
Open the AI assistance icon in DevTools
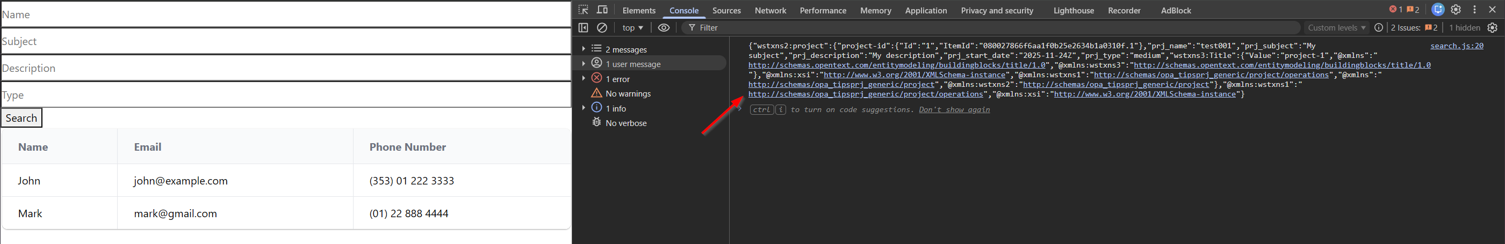tap(1438, 10)
